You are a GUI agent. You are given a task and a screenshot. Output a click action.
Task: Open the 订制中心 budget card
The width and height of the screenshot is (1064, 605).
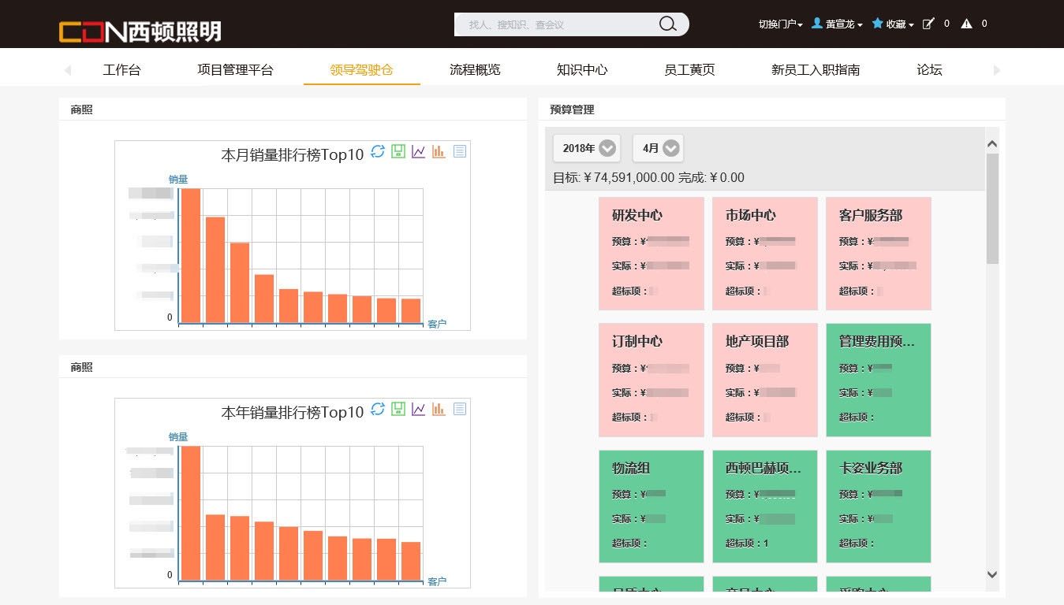651,380
